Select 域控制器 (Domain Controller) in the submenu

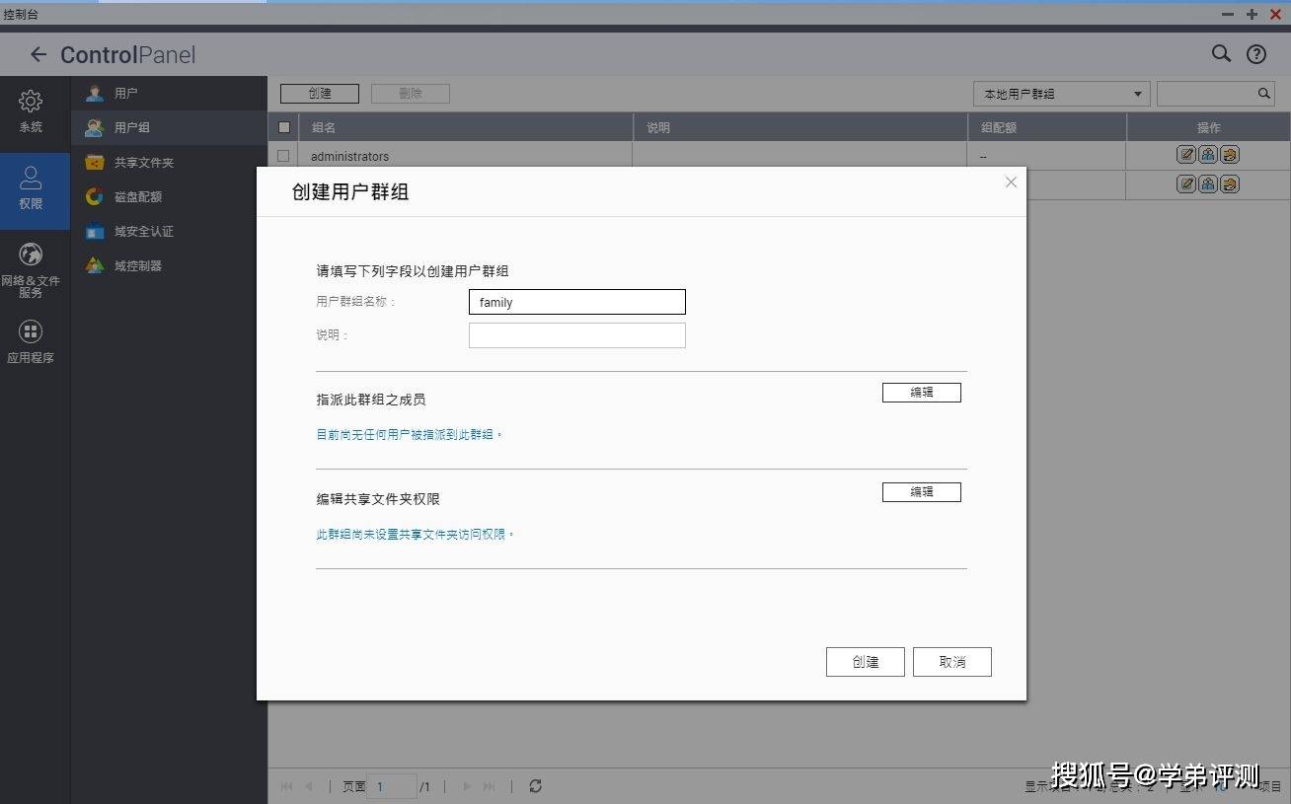point(169,266)
